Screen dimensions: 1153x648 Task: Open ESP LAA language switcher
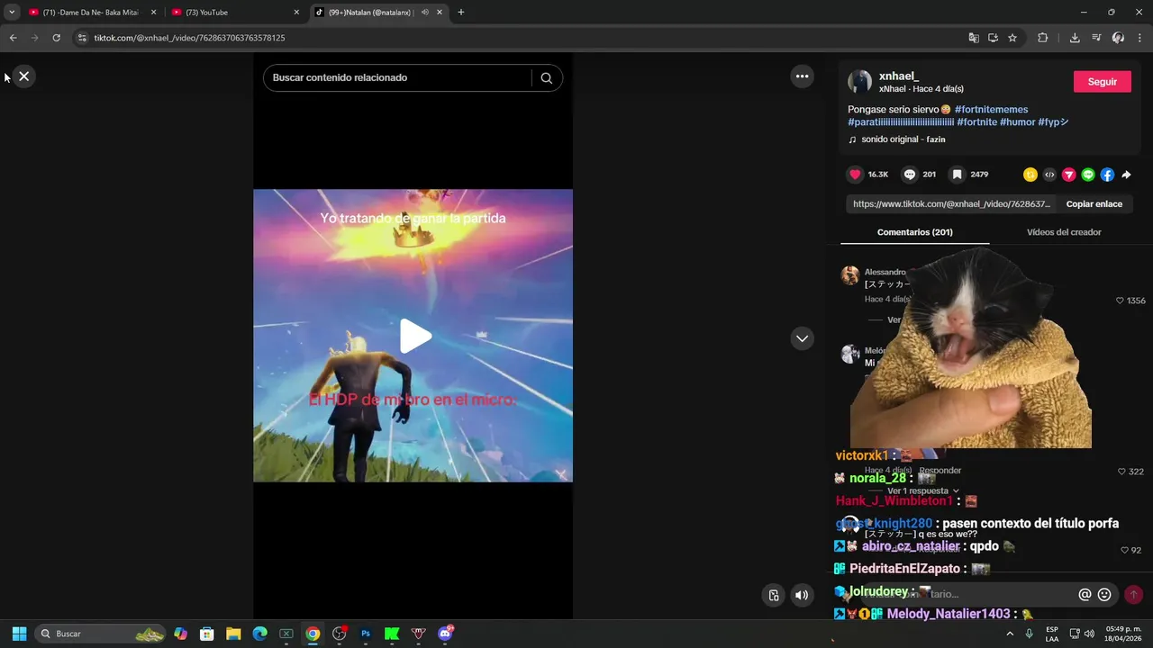[1052, 634]
